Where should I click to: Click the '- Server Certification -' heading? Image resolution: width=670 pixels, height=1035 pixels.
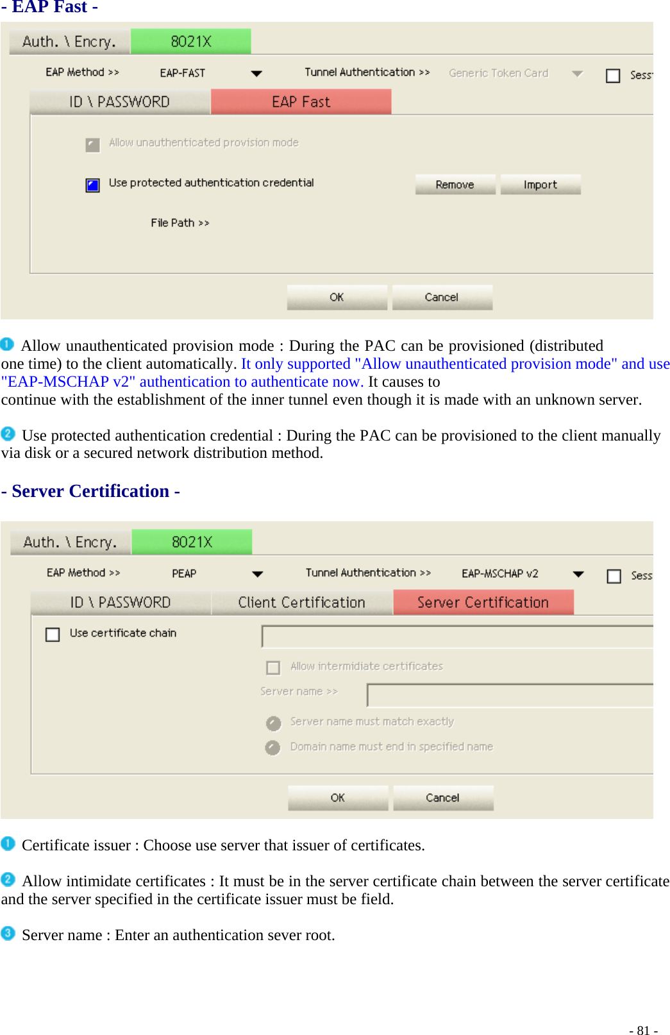tap(90, 491)
